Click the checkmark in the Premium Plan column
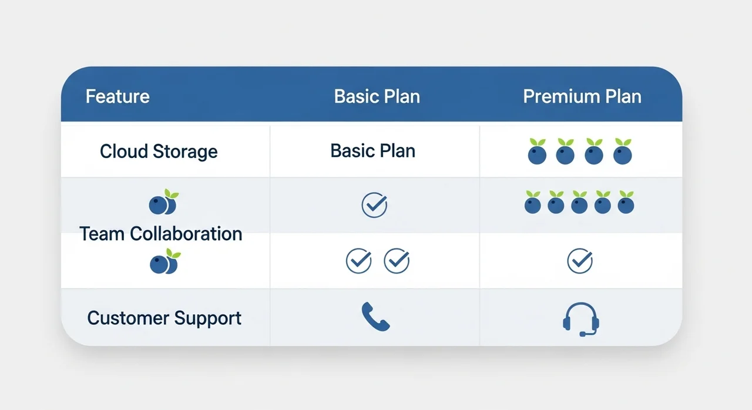The width and height of the screenshot is (752, 410). [580, 261]
